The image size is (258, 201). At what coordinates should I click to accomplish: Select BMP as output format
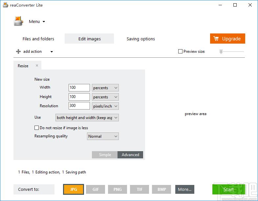161,189
